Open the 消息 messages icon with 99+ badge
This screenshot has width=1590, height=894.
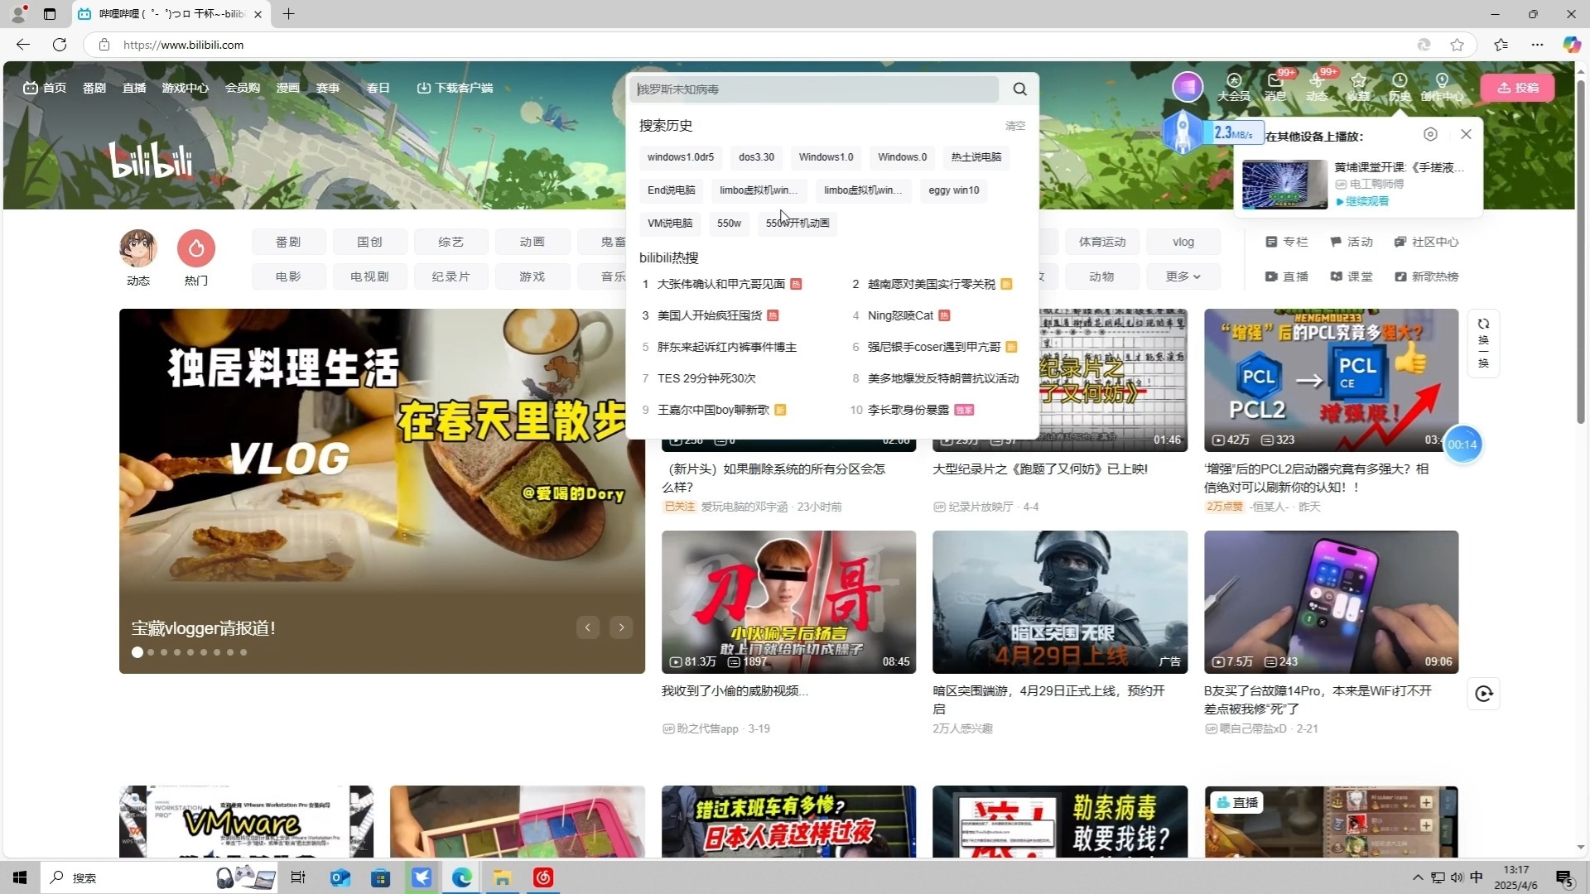coord(1275,87)
